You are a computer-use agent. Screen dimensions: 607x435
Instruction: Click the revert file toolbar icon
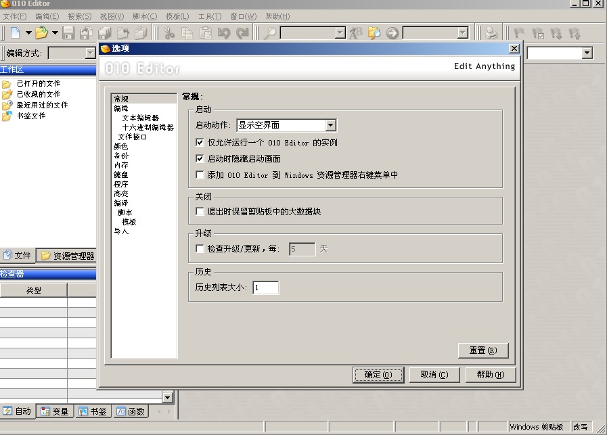(x=123, y=33)
